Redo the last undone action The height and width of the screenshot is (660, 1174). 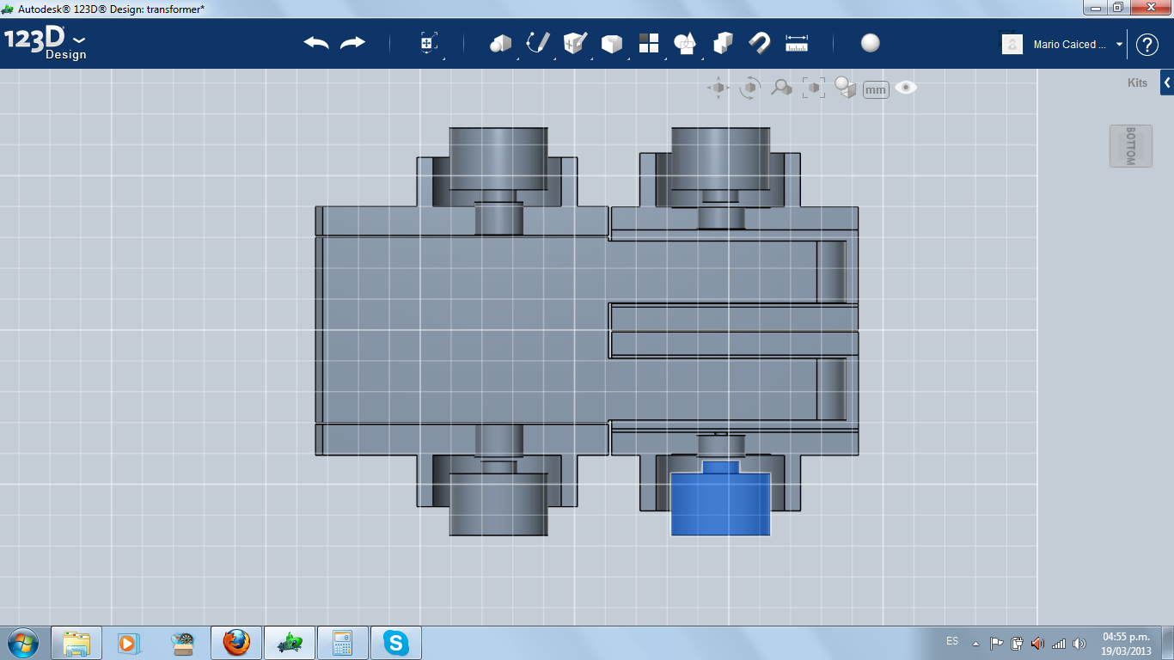352,43
